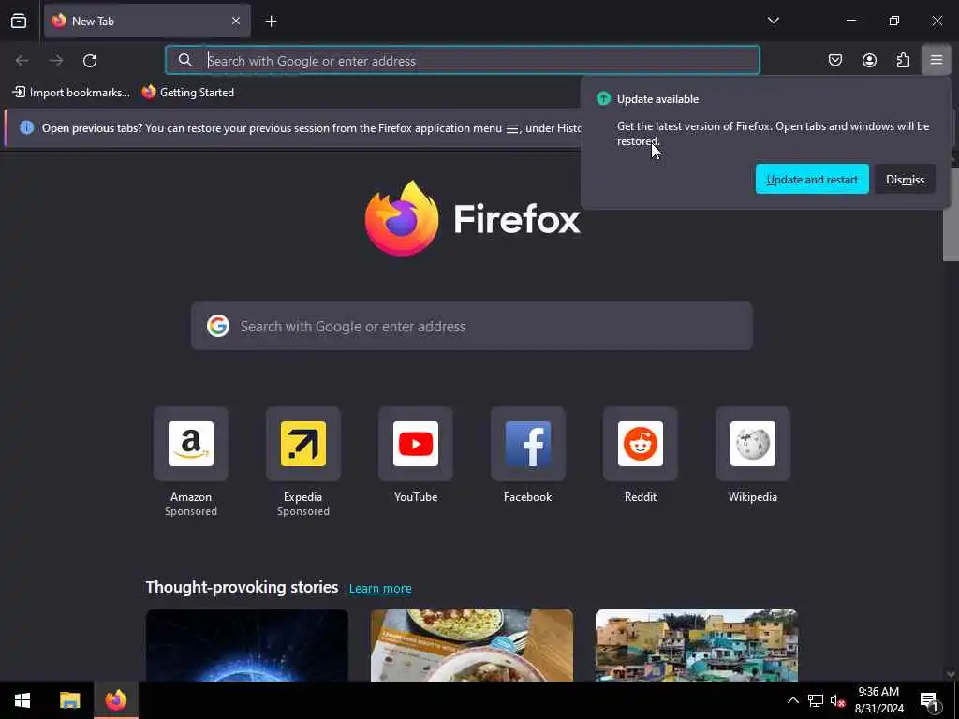Viewport: 959px width, 719px height.
Task: Open the Facebook shortcut tile
Action: tap(528, 444)
